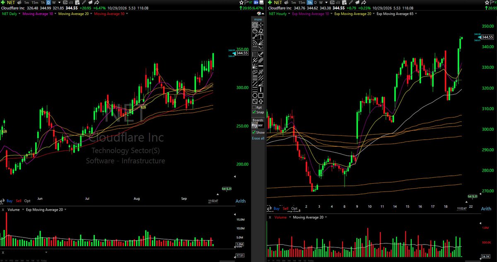Select the pointer selection drawing tool
Image resolution: width=497 pixels, height=262 pixels.
click(x=255, y=25)
